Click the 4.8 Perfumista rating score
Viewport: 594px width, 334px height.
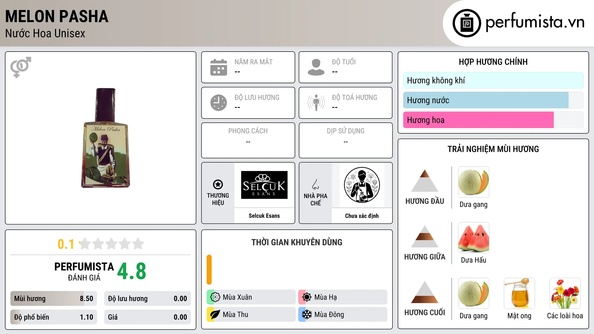[x=132, y=271]
